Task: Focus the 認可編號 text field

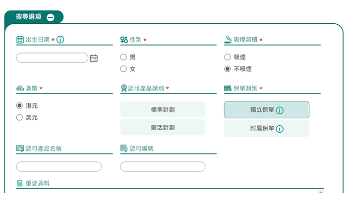Action: pyautogui.click(x=163, y=167)
